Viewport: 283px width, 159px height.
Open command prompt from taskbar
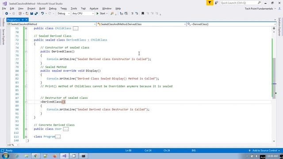83,156
